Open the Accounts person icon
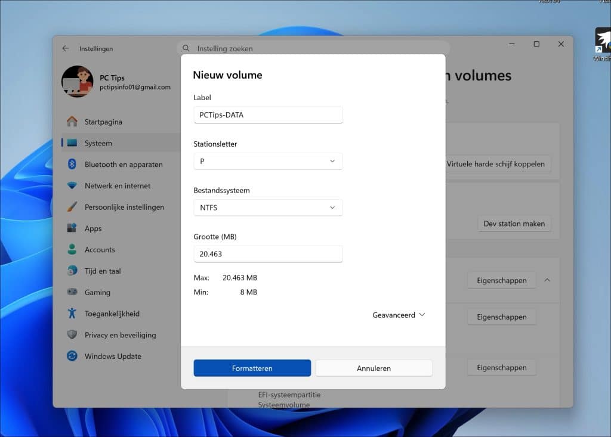Viewport: 611px width, 437px height. (x=72, y=250)
